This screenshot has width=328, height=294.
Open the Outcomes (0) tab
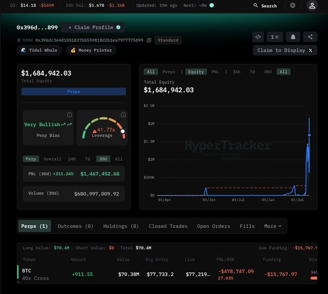click(x=75, y=226)
